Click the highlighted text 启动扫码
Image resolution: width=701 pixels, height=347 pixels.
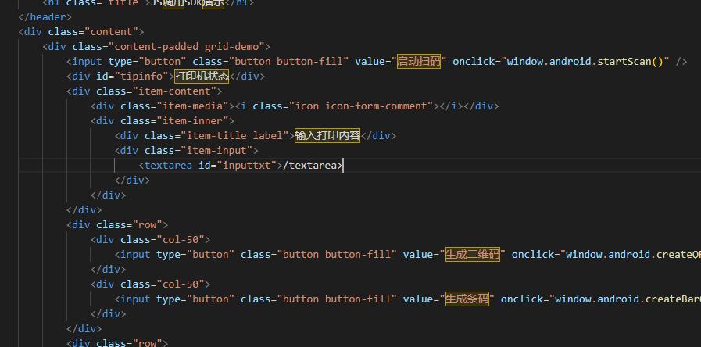pyautogui.click(x=420, y=62)
